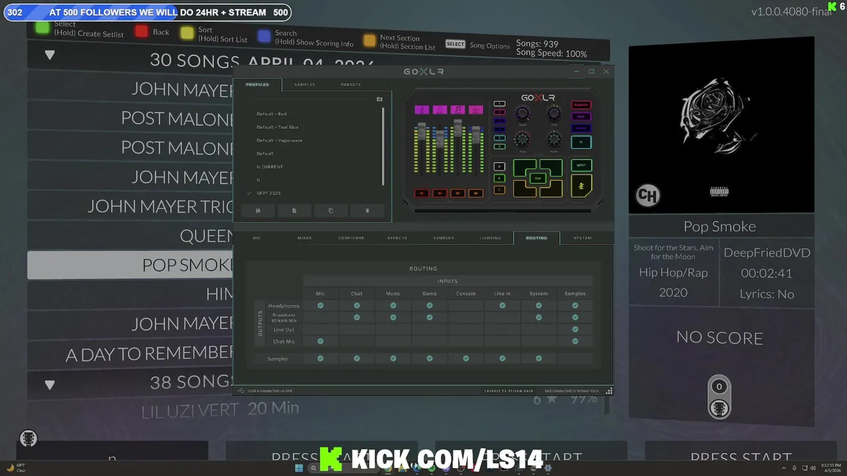Click the Hardtune effect button
This screenshot has height=476, width=847.
[581, 128]
